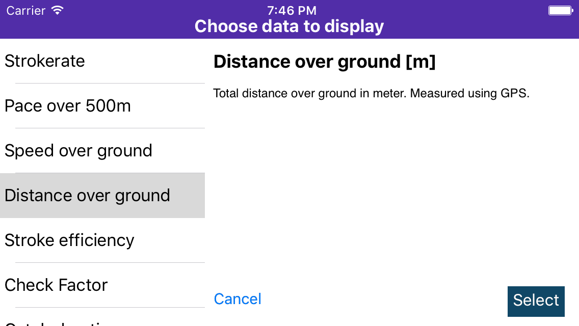This screenshot has height=326, width=579.
Task: Click the bold Distance over ground [m] heading
Action: click(325, 62)
